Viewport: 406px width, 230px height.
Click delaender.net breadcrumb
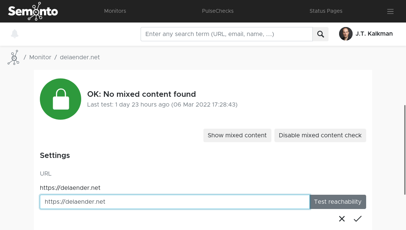point(80,57)
